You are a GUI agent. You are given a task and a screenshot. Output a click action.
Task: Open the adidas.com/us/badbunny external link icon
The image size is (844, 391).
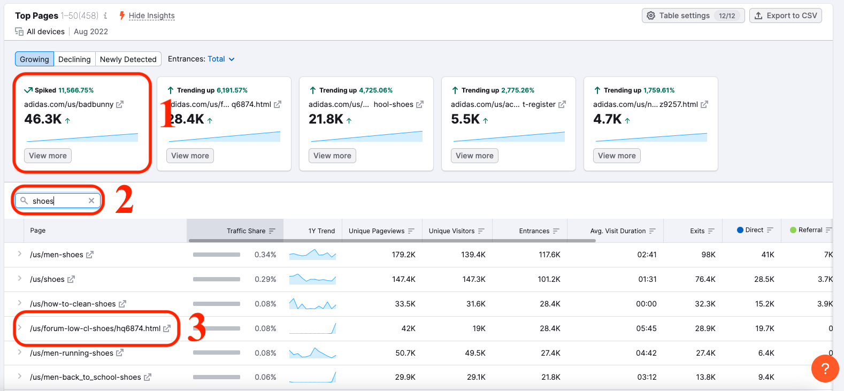(x=120, y=104)
